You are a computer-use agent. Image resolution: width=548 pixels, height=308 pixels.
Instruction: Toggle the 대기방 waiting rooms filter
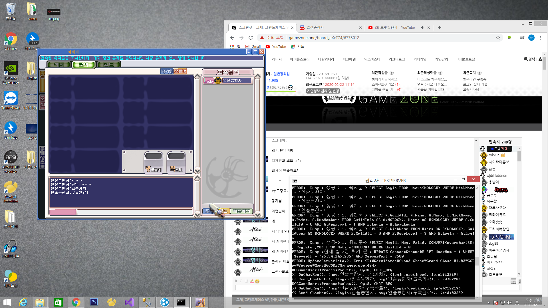[x=167, y=71]
